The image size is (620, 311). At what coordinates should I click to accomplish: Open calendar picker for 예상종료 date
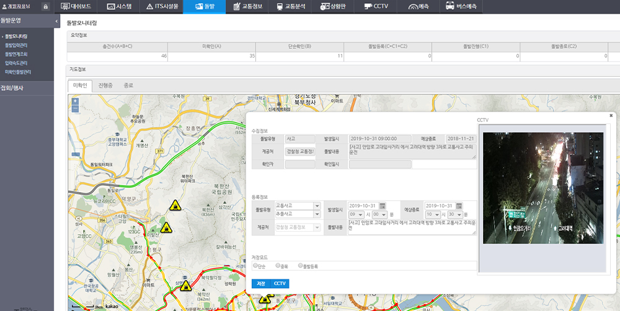click(x=459, y=206)
